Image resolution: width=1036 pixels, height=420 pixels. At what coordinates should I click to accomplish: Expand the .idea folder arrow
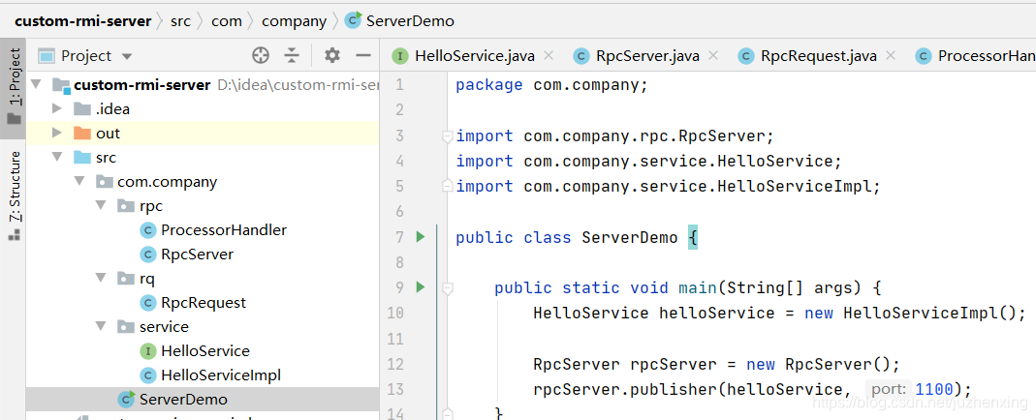point(57,108)
